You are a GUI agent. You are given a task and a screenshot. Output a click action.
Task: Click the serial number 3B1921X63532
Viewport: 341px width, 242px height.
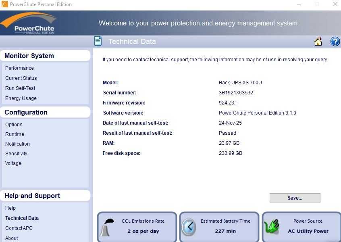pyautogui.click(x=236, y=93)
